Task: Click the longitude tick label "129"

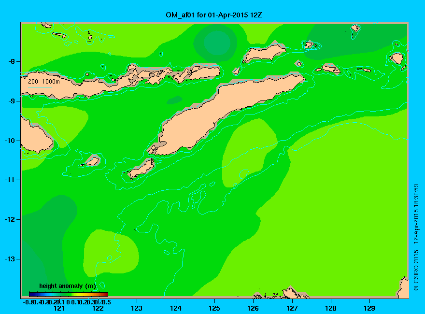Action: 369,308
